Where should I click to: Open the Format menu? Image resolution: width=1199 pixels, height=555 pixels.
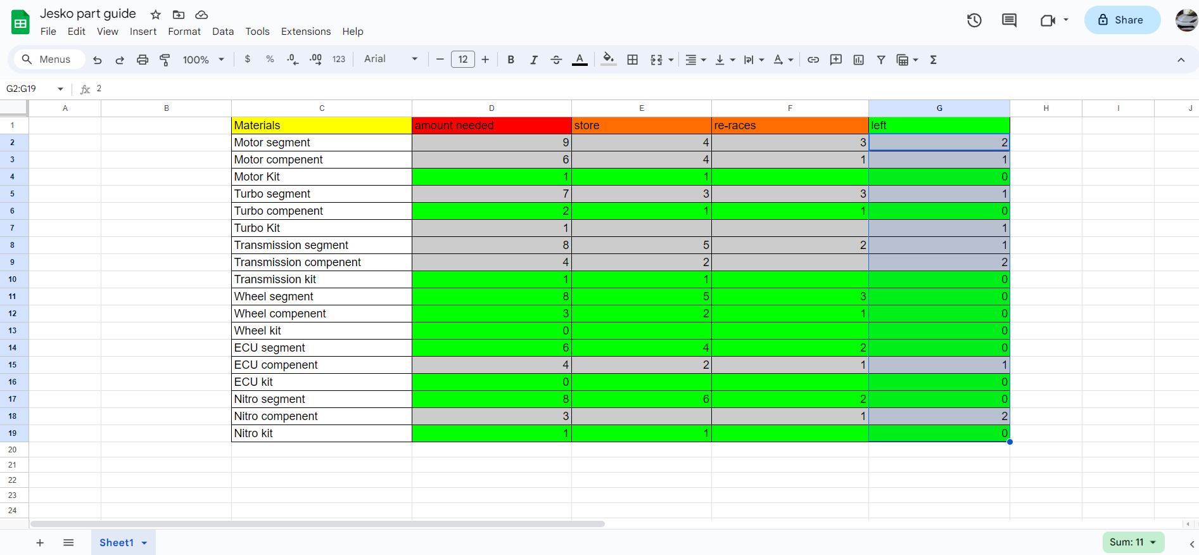click(x=184, y=31)
